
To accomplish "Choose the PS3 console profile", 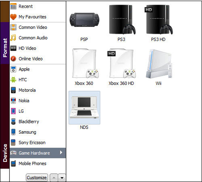I will [x=121, y=19].
